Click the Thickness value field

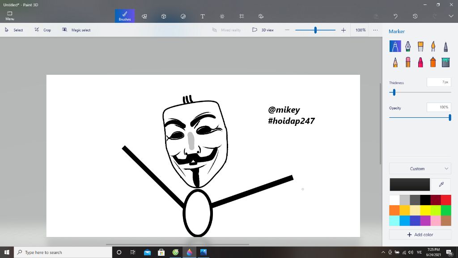point(439,82)
